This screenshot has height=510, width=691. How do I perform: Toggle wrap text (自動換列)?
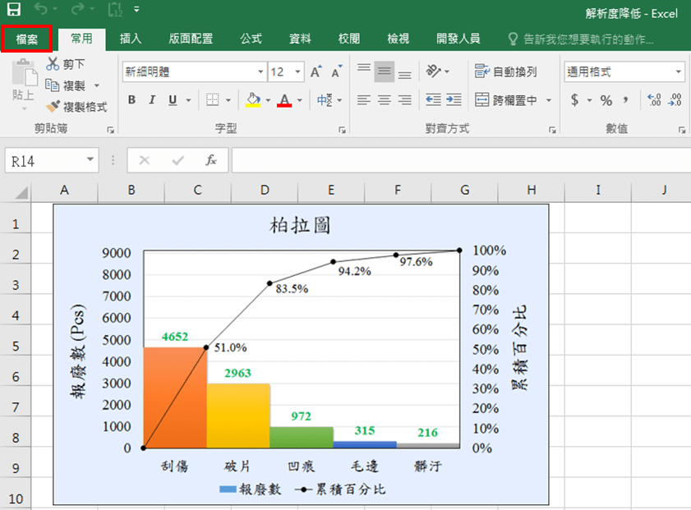tap(506, 72)
